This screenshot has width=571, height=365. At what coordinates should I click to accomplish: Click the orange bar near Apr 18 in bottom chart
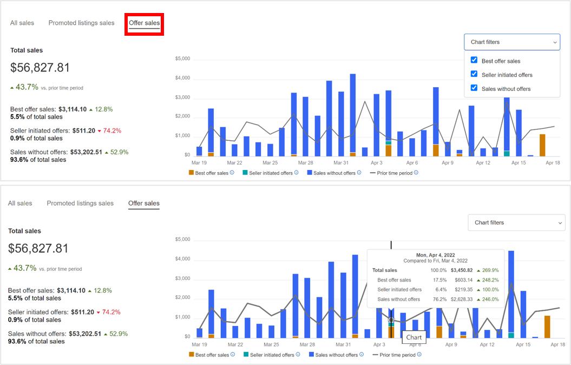coord(547,327)
